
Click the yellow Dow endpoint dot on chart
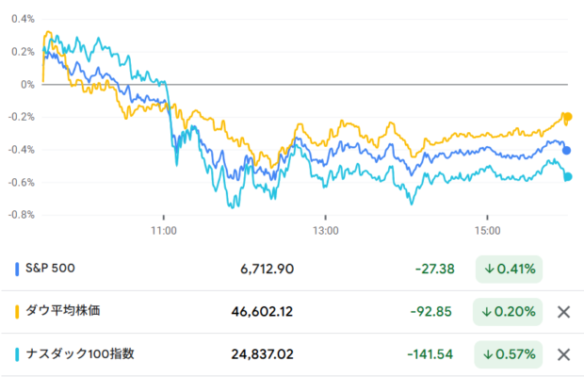(567, 117)
